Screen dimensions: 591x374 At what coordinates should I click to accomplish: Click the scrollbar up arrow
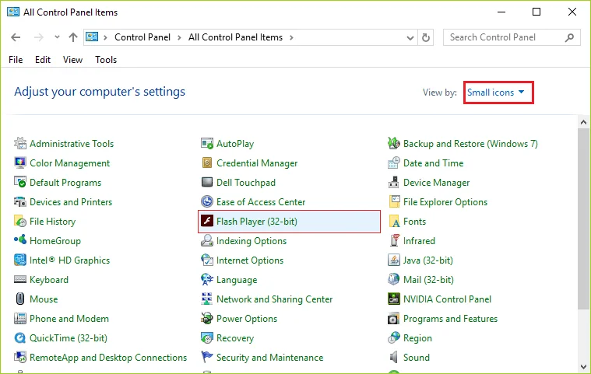click(x=583, y=122)
